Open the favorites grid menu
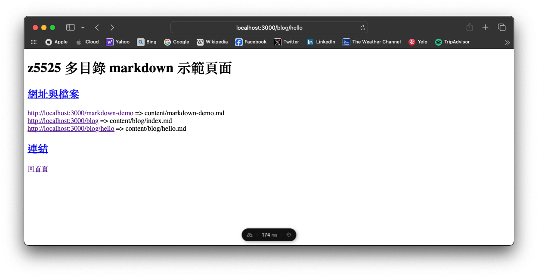This screenshot has height=277, width=538. (33, 42)
